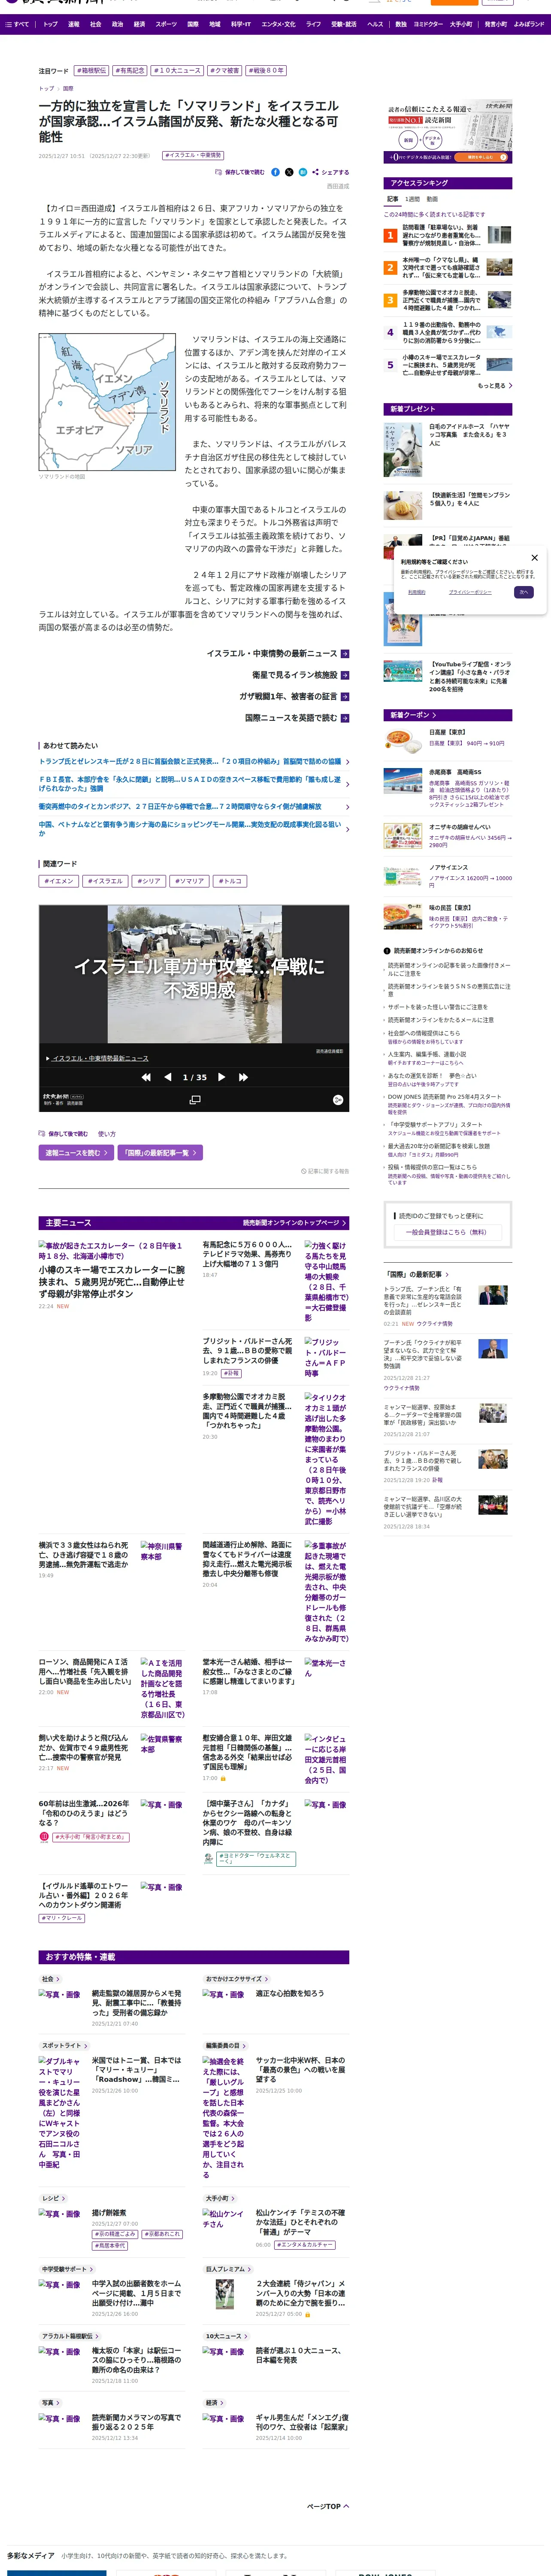Expand the 中国、ベトナム related article chevron
Screen dimensions: 551x2576
[347, 830]
